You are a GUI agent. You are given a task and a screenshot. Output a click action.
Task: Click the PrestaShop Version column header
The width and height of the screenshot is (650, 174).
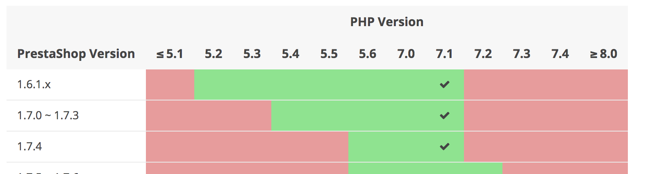(76, 54)
